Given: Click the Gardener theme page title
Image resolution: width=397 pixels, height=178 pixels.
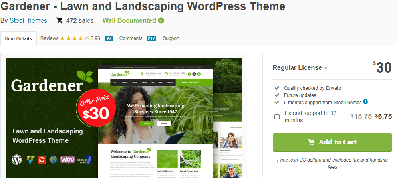Looking at the screenshot, I should 143,6.
